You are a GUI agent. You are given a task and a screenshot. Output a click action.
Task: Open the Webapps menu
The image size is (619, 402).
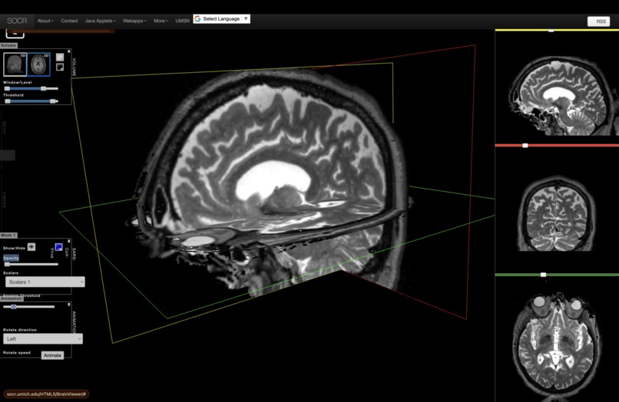click(x=134, y=21)
